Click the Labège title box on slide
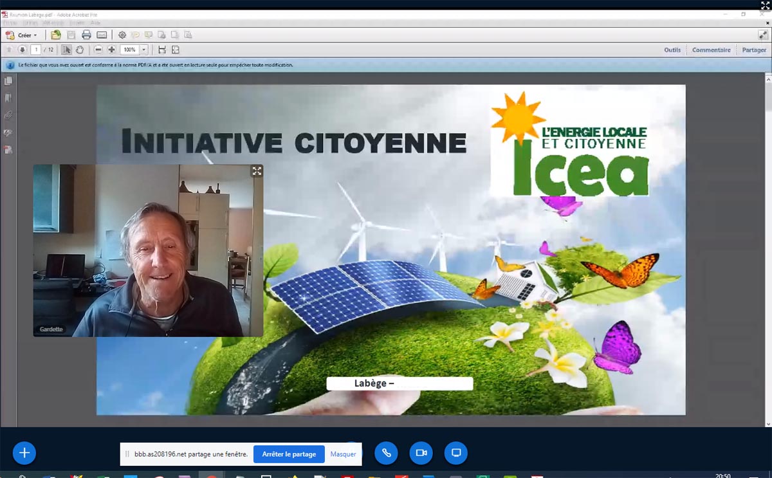This screenshot has height=478, width=772. 400,383
